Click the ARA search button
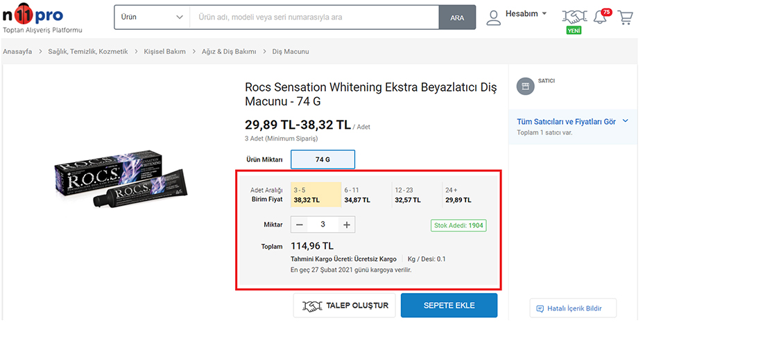This screenshot has width=763, height=343. click(457, 17)
